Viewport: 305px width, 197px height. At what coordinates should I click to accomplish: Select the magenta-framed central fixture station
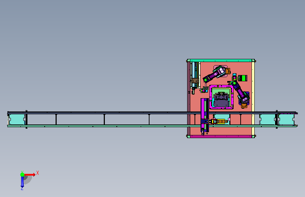click(x=221, y=97)
